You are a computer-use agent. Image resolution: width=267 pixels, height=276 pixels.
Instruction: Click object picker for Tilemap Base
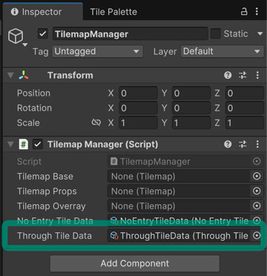click(x=257, y=177)
